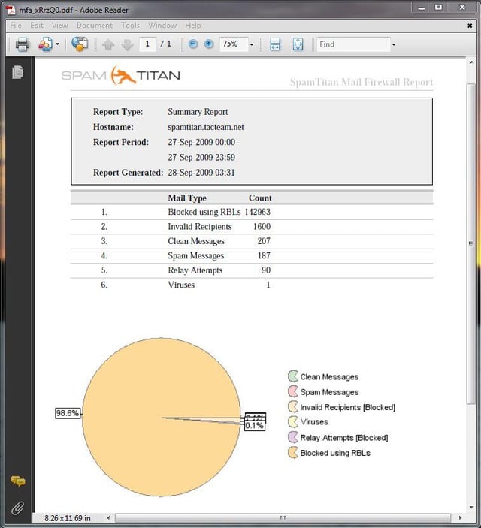Open the zoom percentage dropdown arrow
Screen dimensions: 481x528
point(252,44)
